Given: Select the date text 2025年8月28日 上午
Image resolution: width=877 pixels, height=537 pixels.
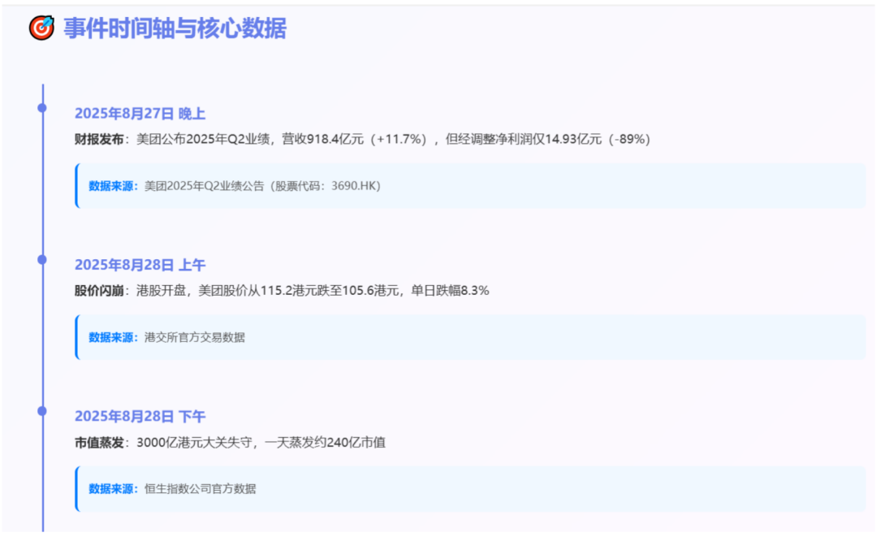Looking at the screenshot, I should pos(140,265).
